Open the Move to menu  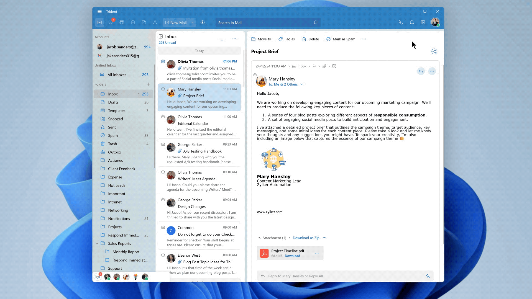(261, 39)
